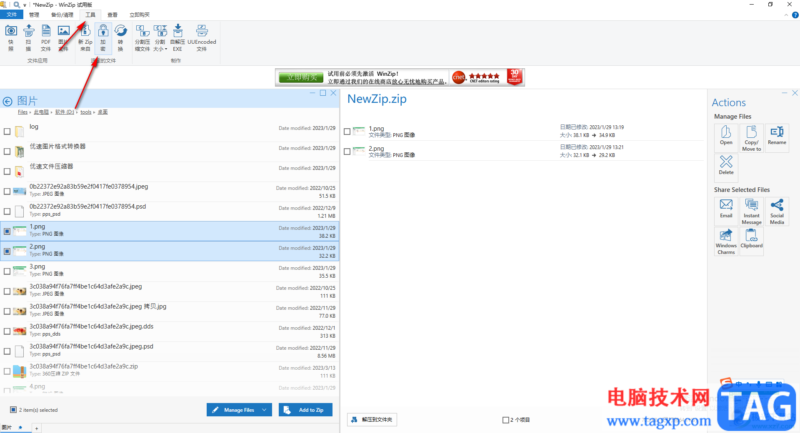
Task: Tick checkbox for 1.png in NewZip.zip
Action: (347, 132)
